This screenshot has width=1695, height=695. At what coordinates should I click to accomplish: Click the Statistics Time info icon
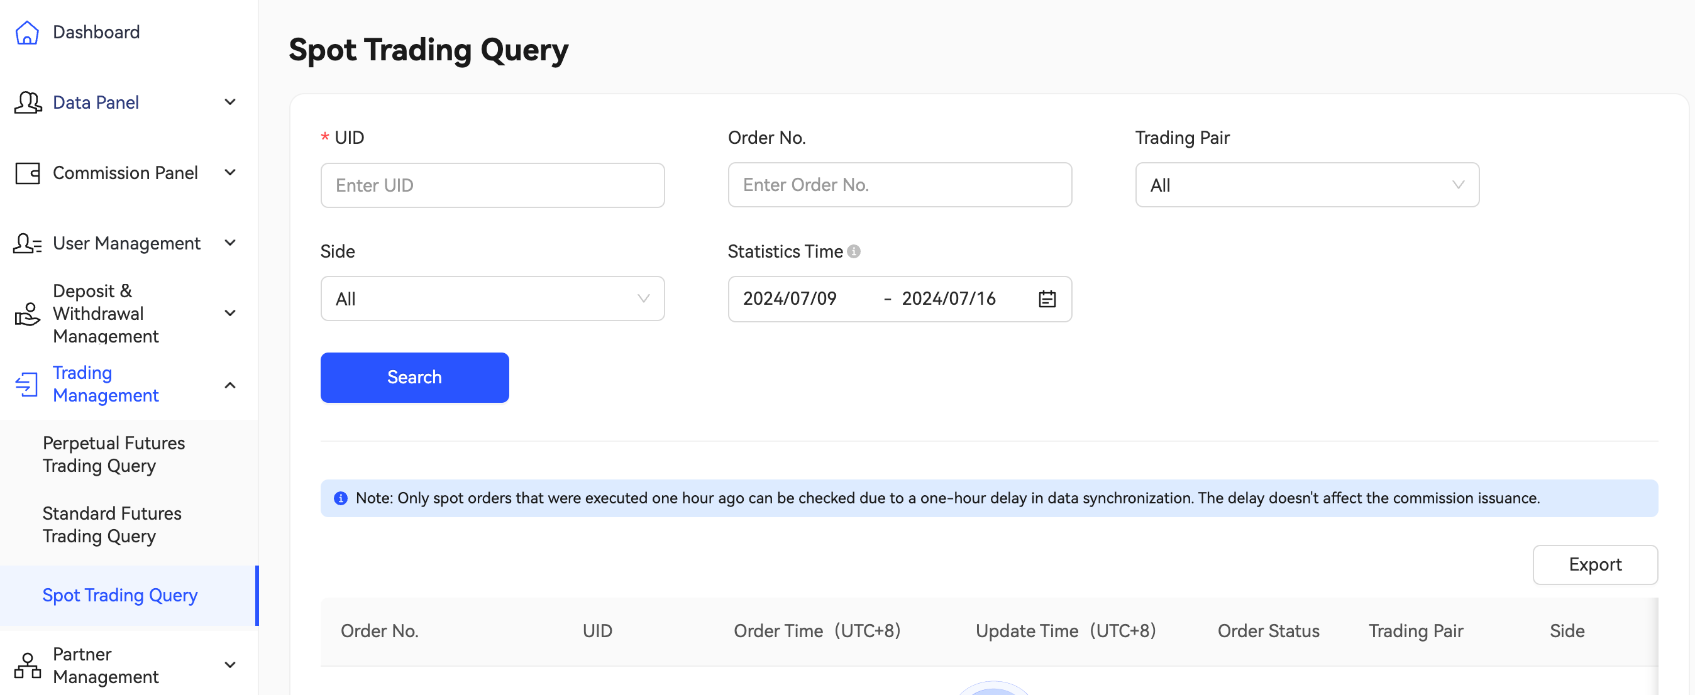[x=853, y=251]
